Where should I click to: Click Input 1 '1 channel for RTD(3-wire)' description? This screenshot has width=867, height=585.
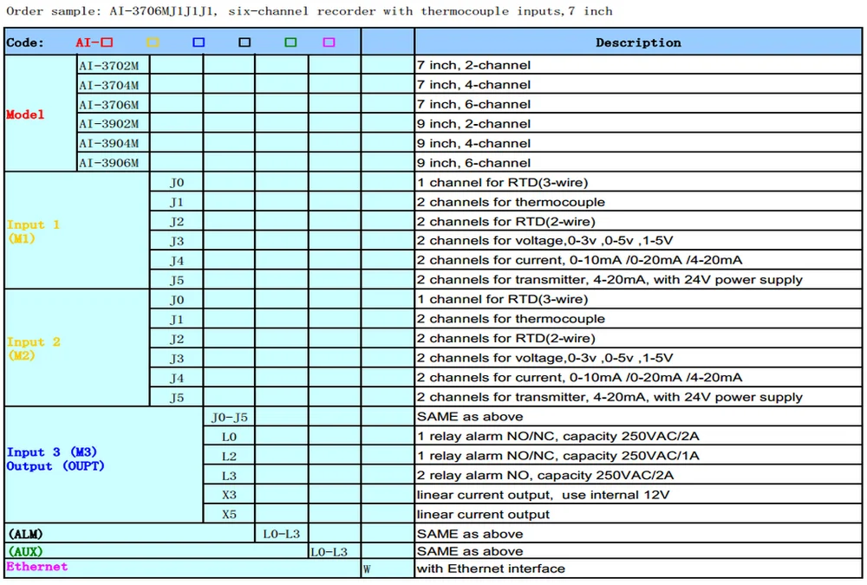(503, 183)
